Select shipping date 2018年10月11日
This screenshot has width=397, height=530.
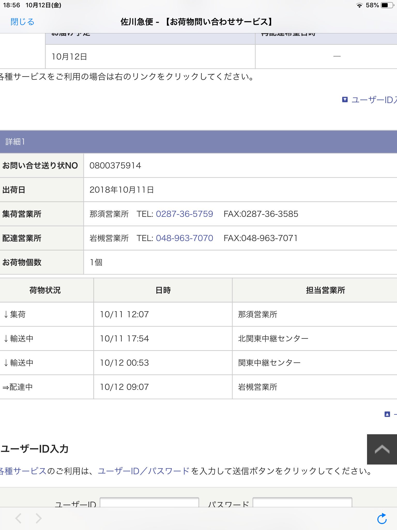click(122, 190)
